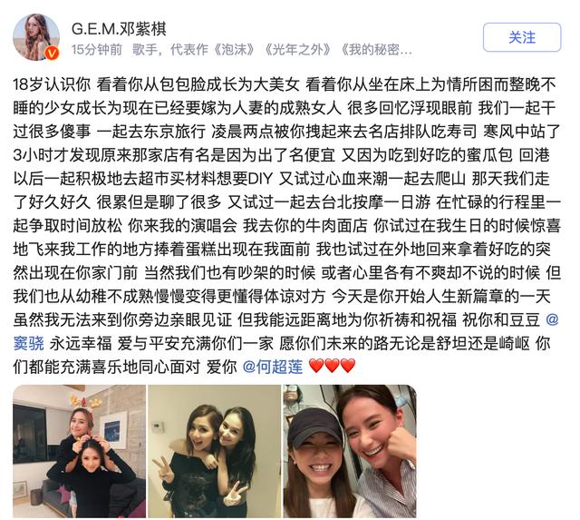Follow the account with the 关注 button
The width and height of the screenshot is (580, 520).
(x=522, y=37)
